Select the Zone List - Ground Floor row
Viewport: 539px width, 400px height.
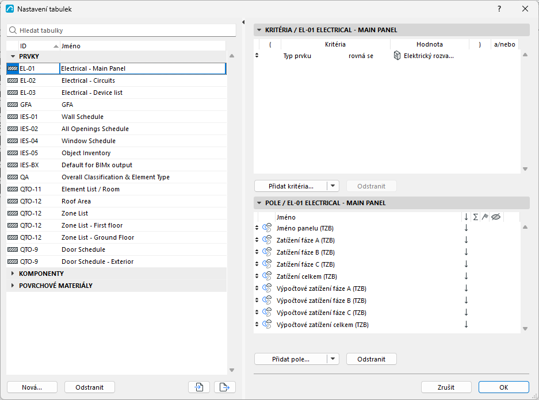coord(117,237)
